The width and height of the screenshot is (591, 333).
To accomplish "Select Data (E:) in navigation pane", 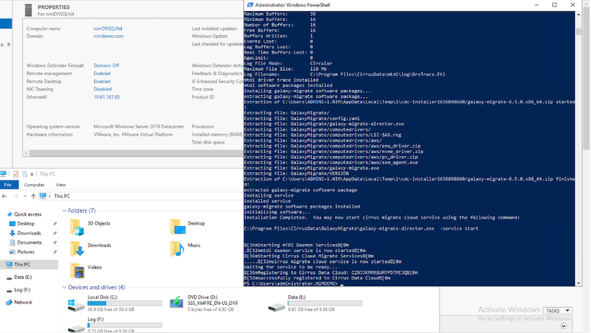I will [23, 277].
